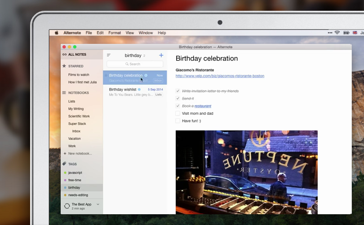Viewport: 364px width, 225px height.
Task: Click the Search field in the note list
Action: (x=135, y=64)
